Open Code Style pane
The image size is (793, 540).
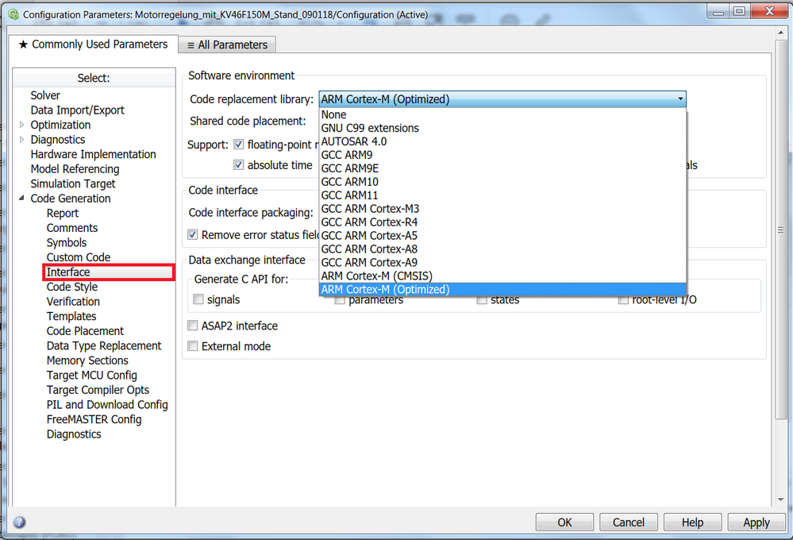[x=71, y=287]
